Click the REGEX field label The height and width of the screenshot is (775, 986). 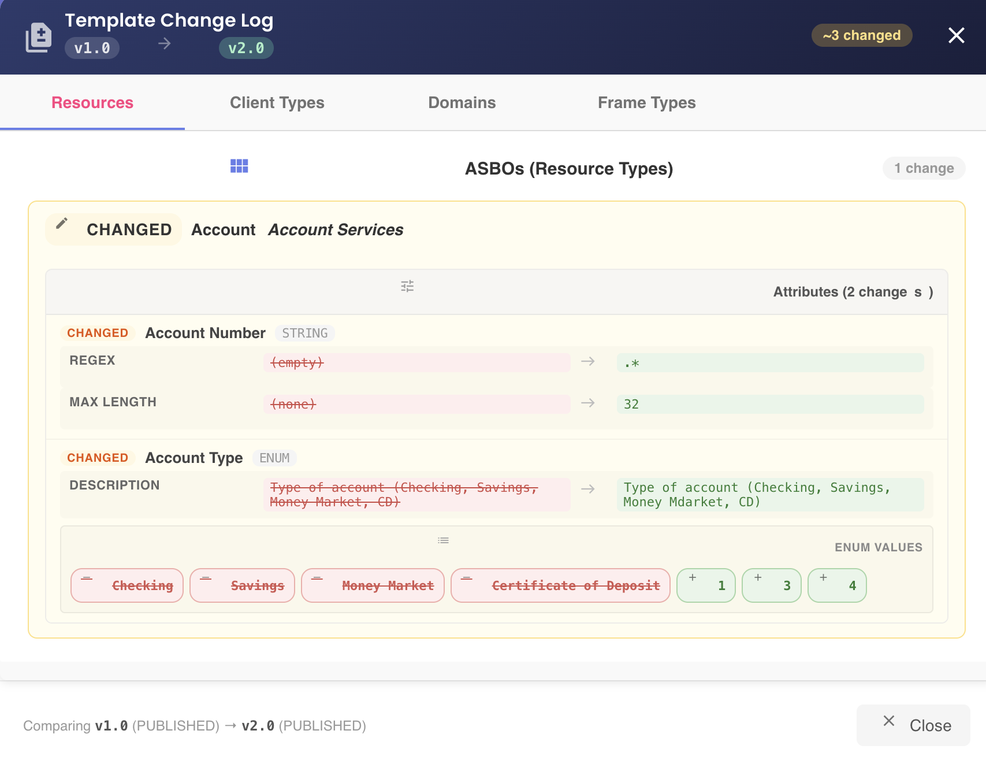click(x=92, y=361)
